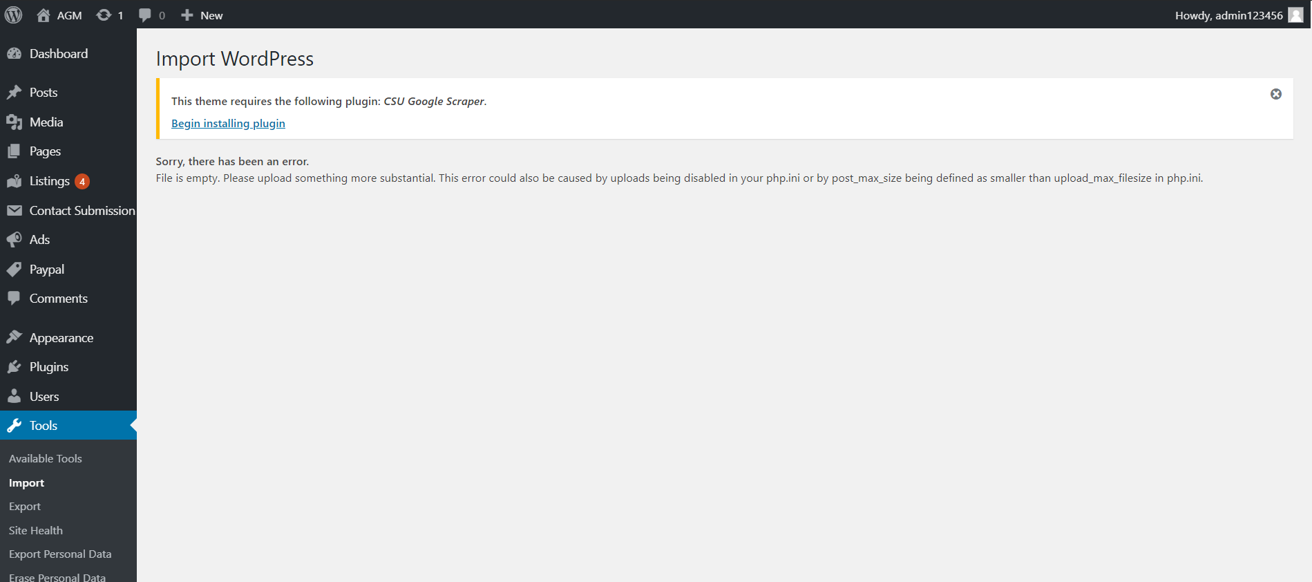Click the New content button text
Image resolution: width=1312 pixels, height=582 pixels.
pos(211,15)
